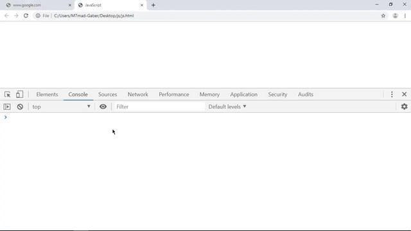The image size is (411, 231).
Task: Open console settings gear
Action: 404,107
